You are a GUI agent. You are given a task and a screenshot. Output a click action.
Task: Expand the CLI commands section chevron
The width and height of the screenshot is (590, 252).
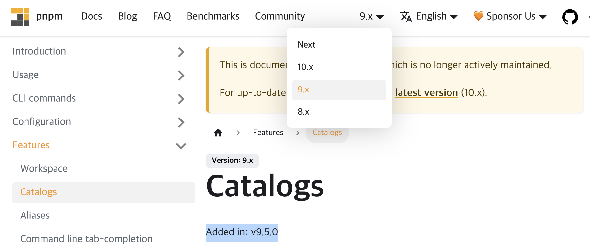click(x=181, y=99)
